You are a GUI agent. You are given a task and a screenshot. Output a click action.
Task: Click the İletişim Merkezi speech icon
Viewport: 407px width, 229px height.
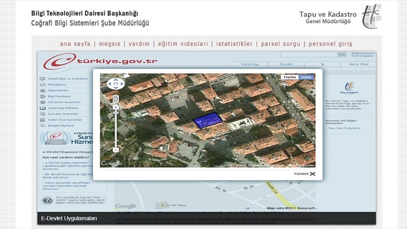click(42, 126)
